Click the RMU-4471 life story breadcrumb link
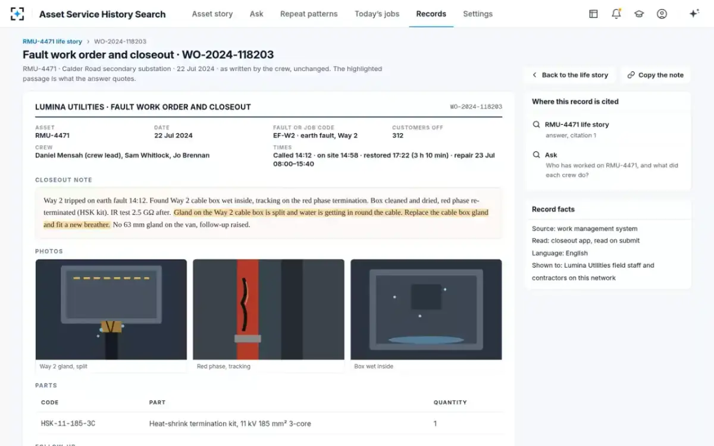Screen dimensions: 714x446 point(52,42)
